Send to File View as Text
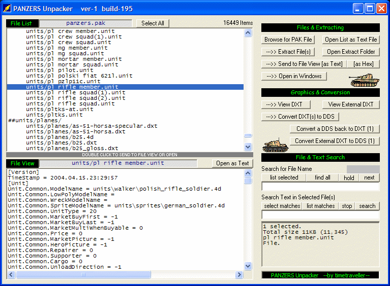This screenshot has height=286, width=390. (304, 64)
